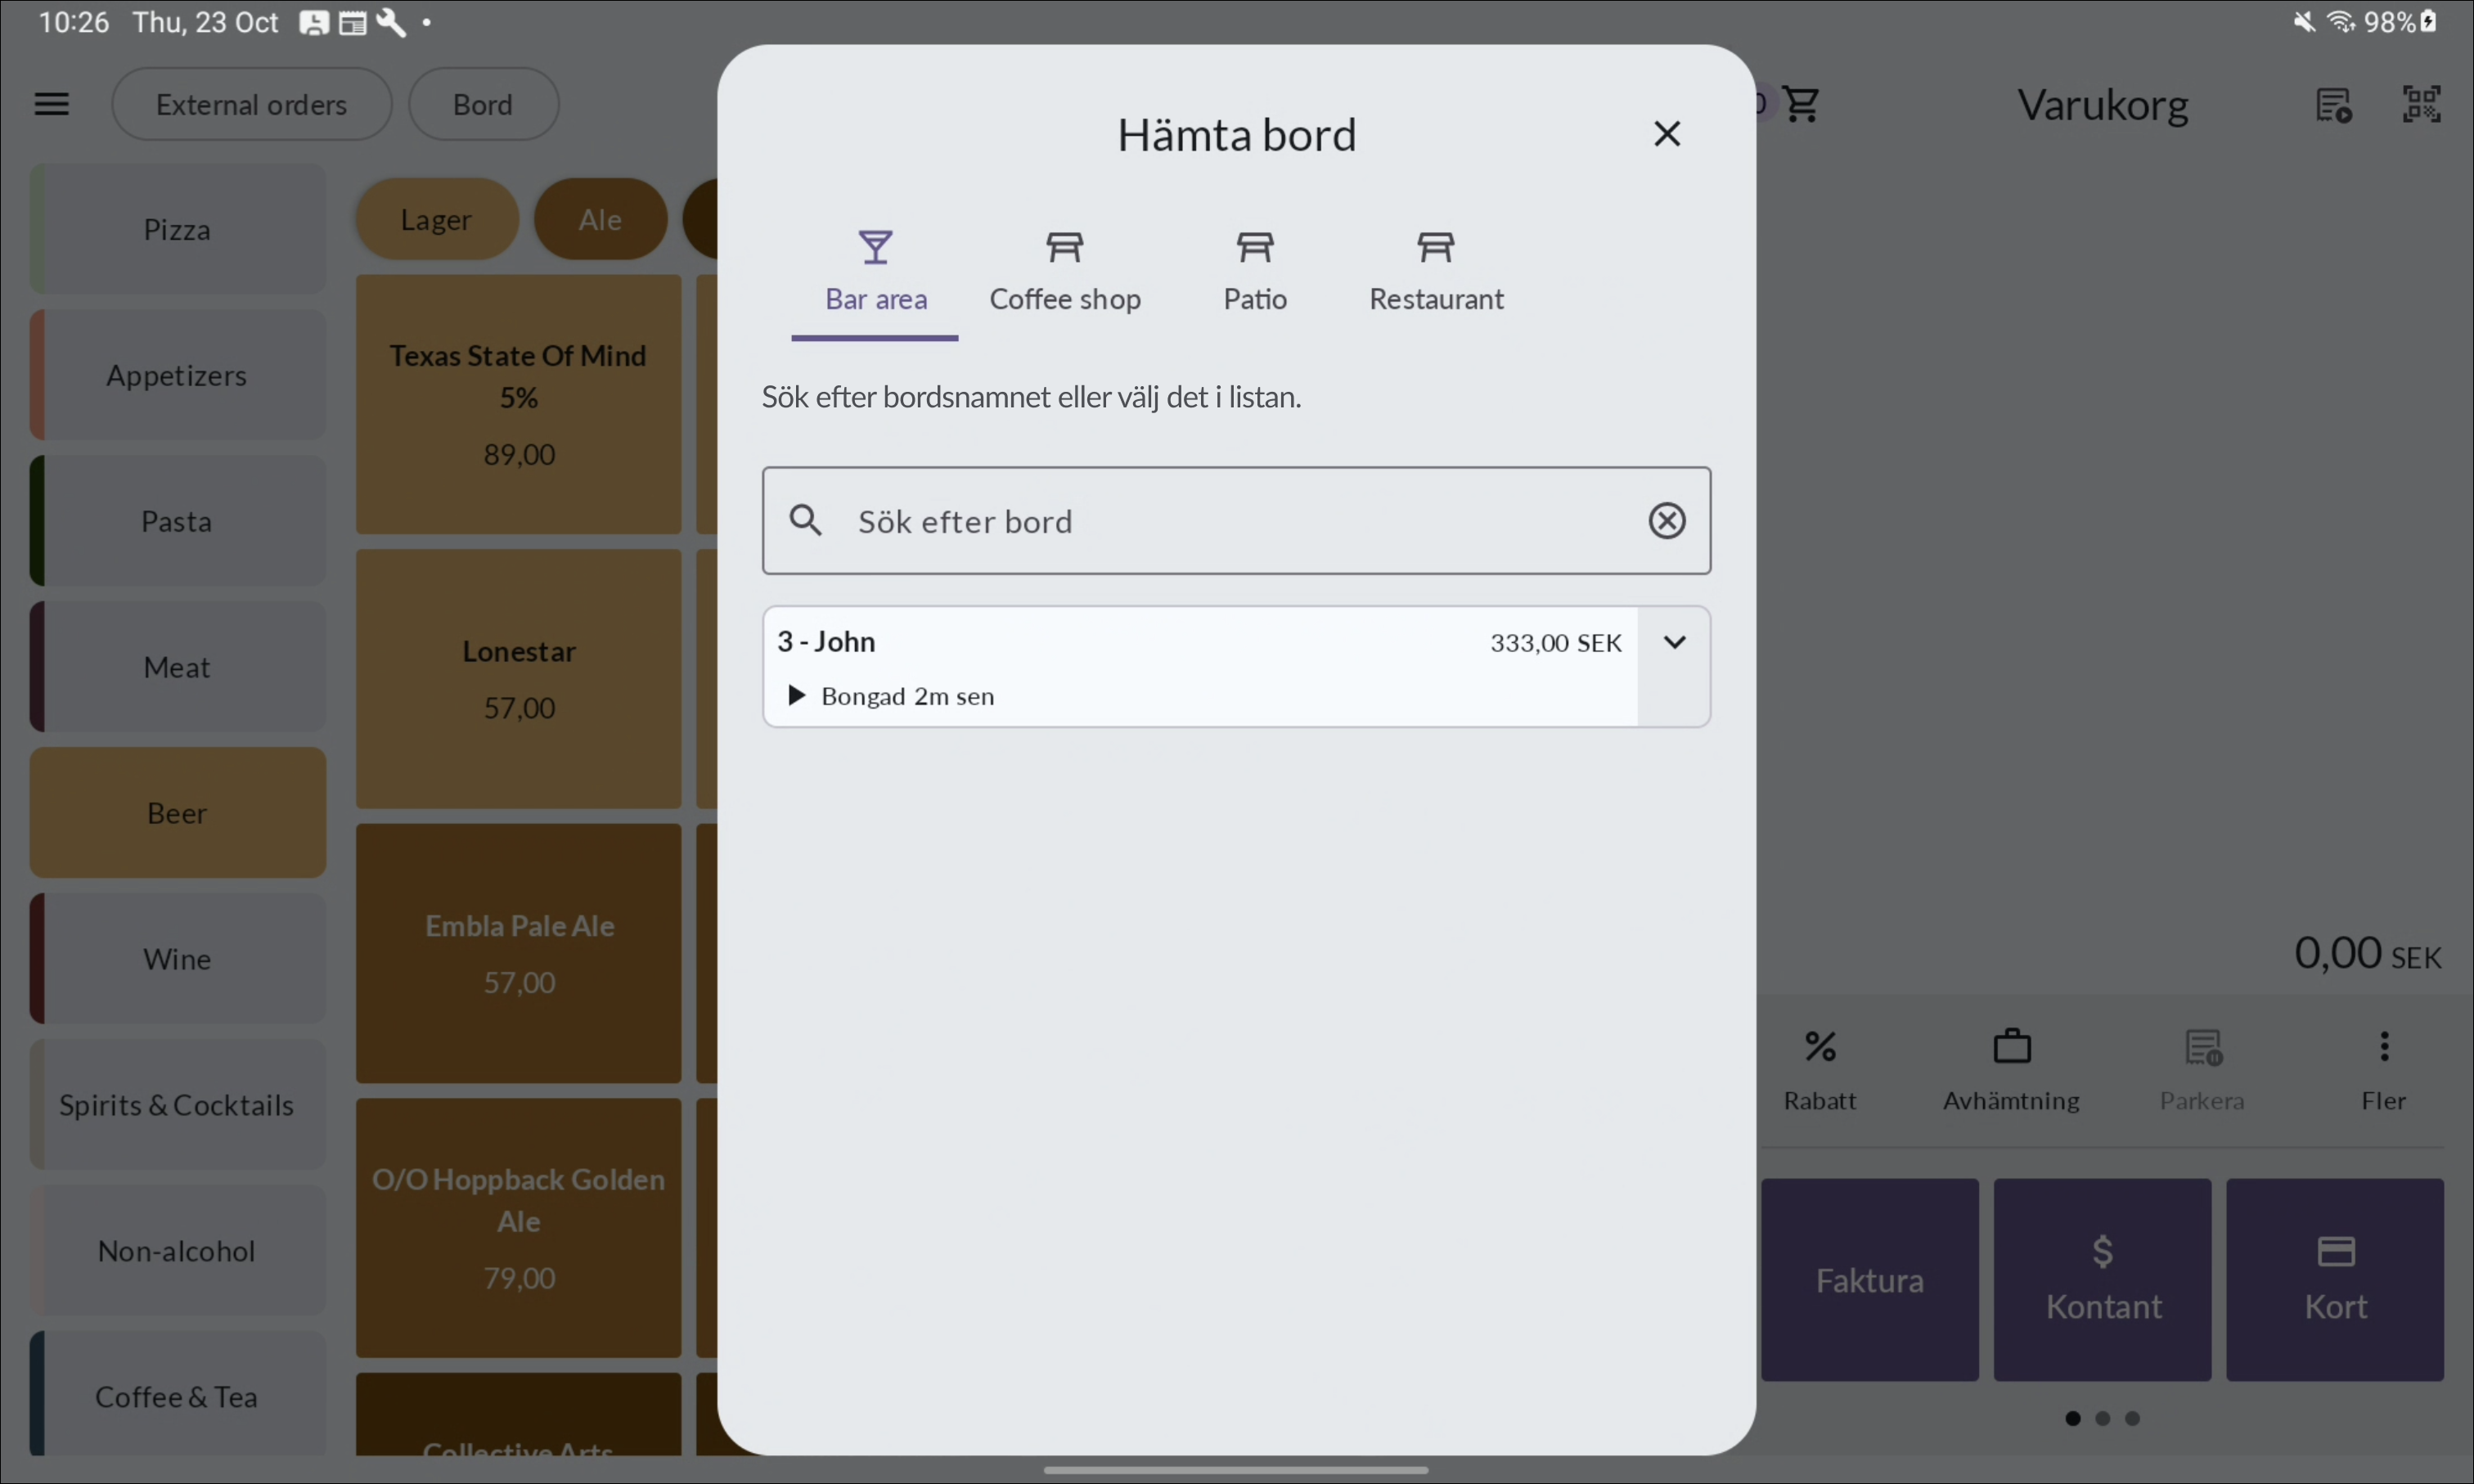2474x1484 pixels.
Task: Open the hamburger menu
Action: 51,104
